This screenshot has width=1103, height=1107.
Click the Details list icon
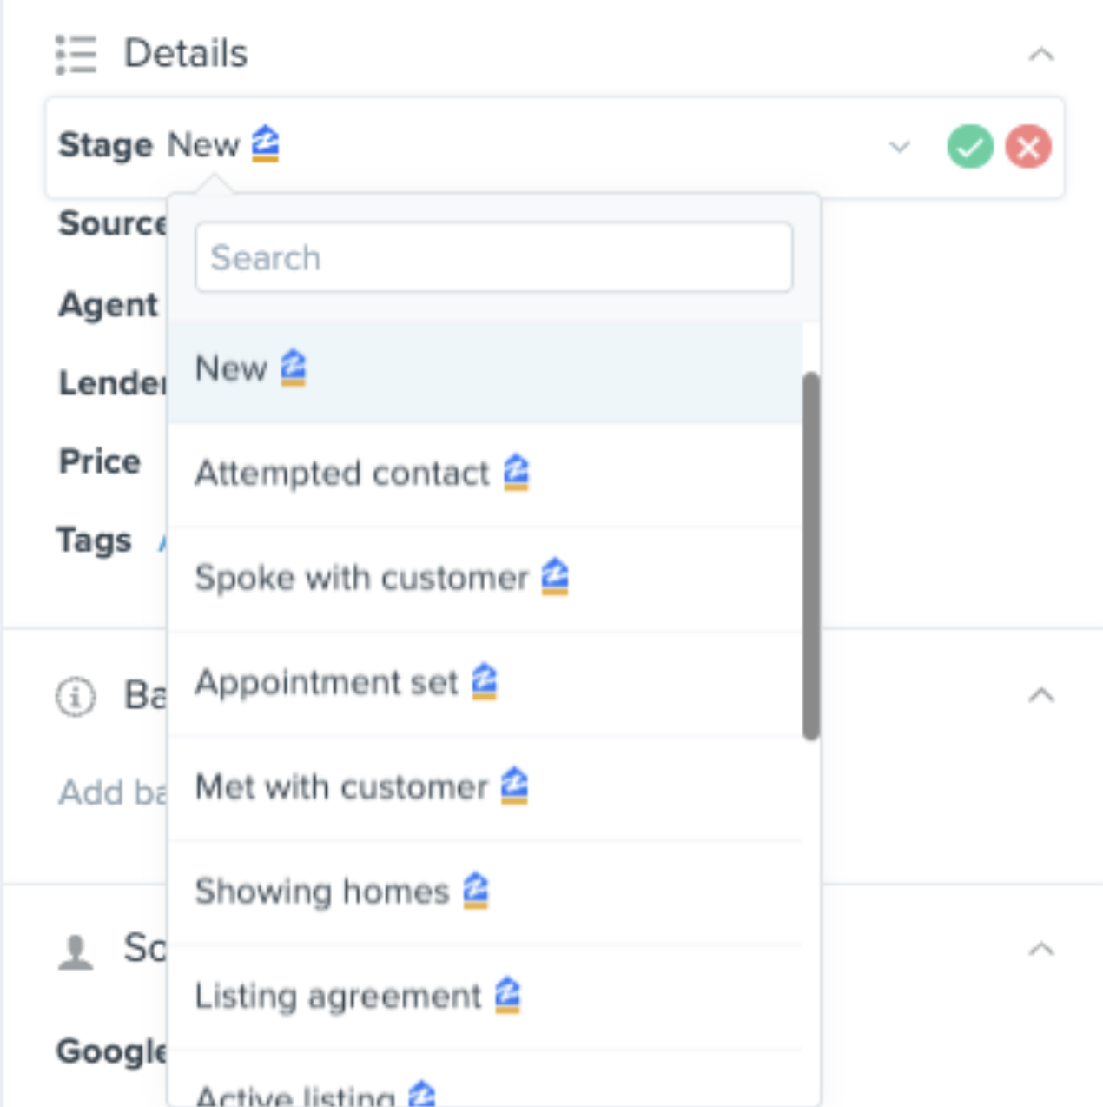click(x=76, y=54)
